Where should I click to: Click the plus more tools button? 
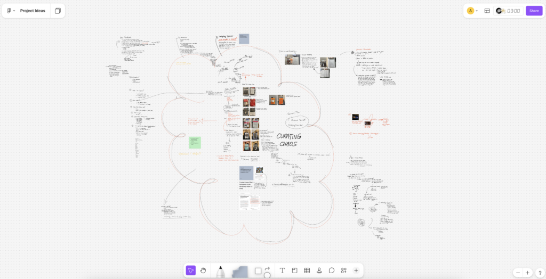click(x=356, y=270)
